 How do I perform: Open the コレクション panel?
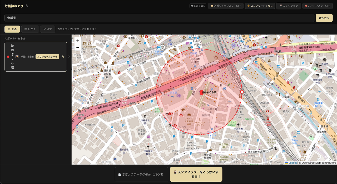pos(289,6)
